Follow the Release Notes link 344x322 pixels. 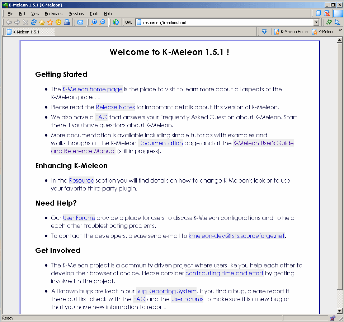[x=115, y=107]
